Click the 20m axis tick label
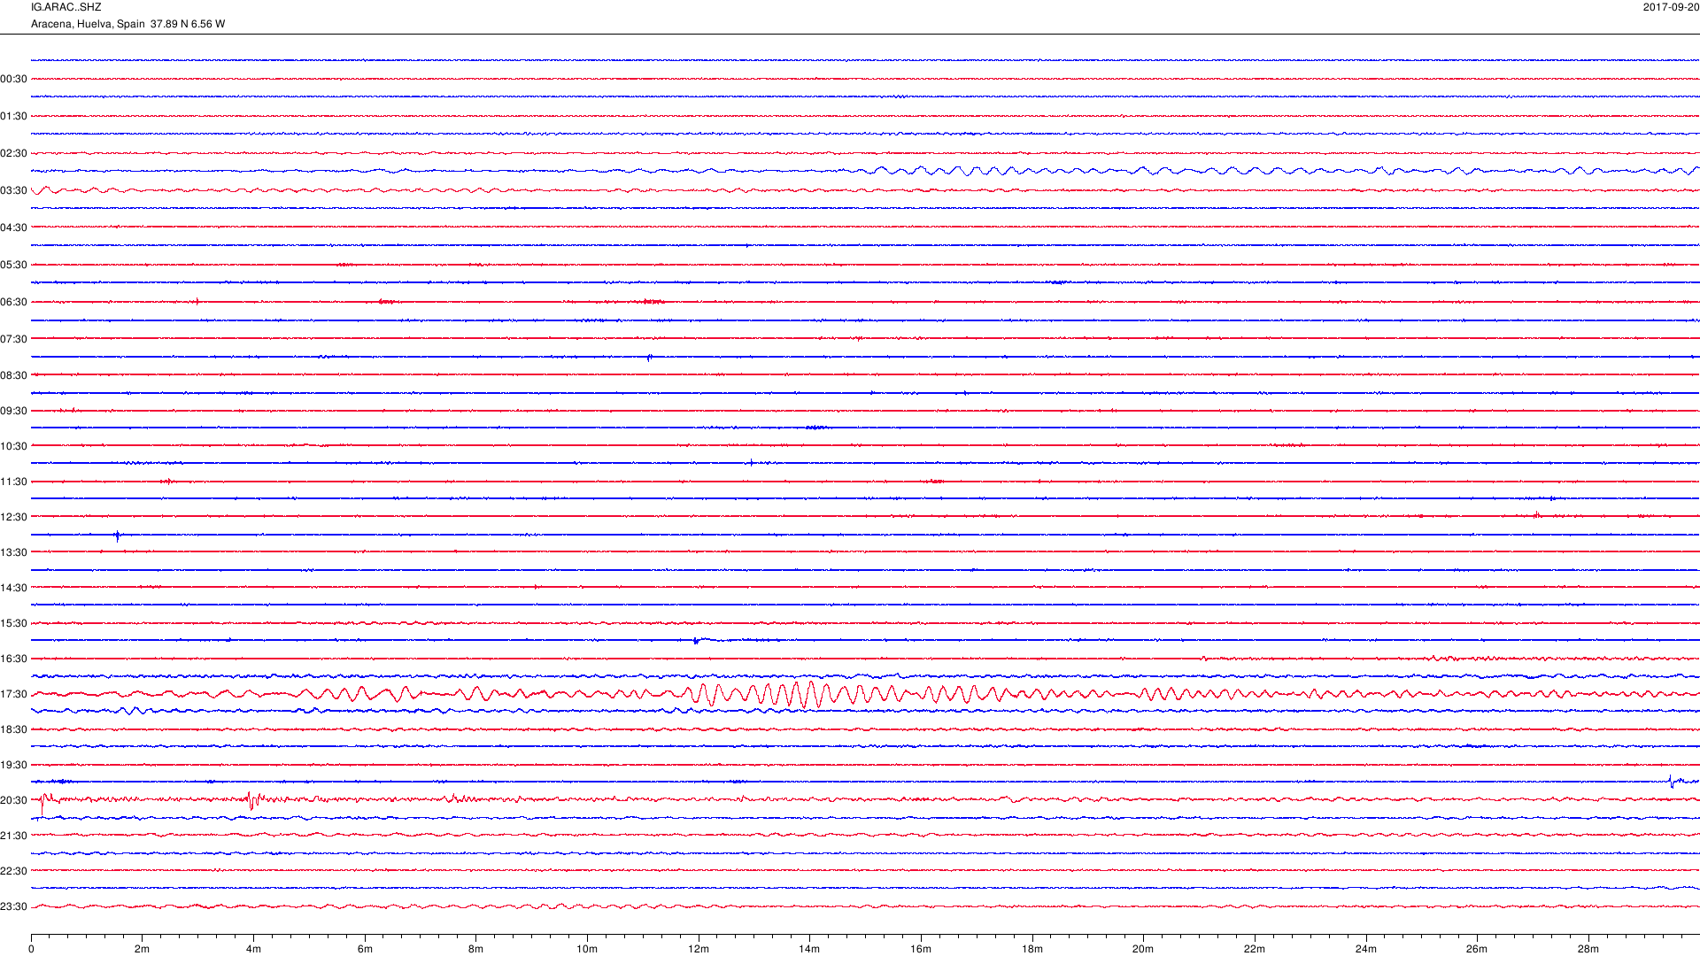The height and width of the screenshot is (956, 1700). [x=1143, y=949]
